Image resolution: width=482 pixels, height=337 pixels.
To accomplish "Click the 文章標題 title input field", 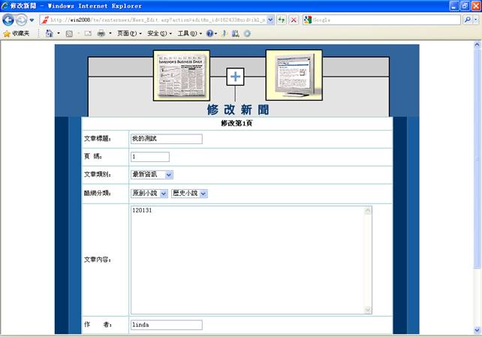I will (166, 139).
